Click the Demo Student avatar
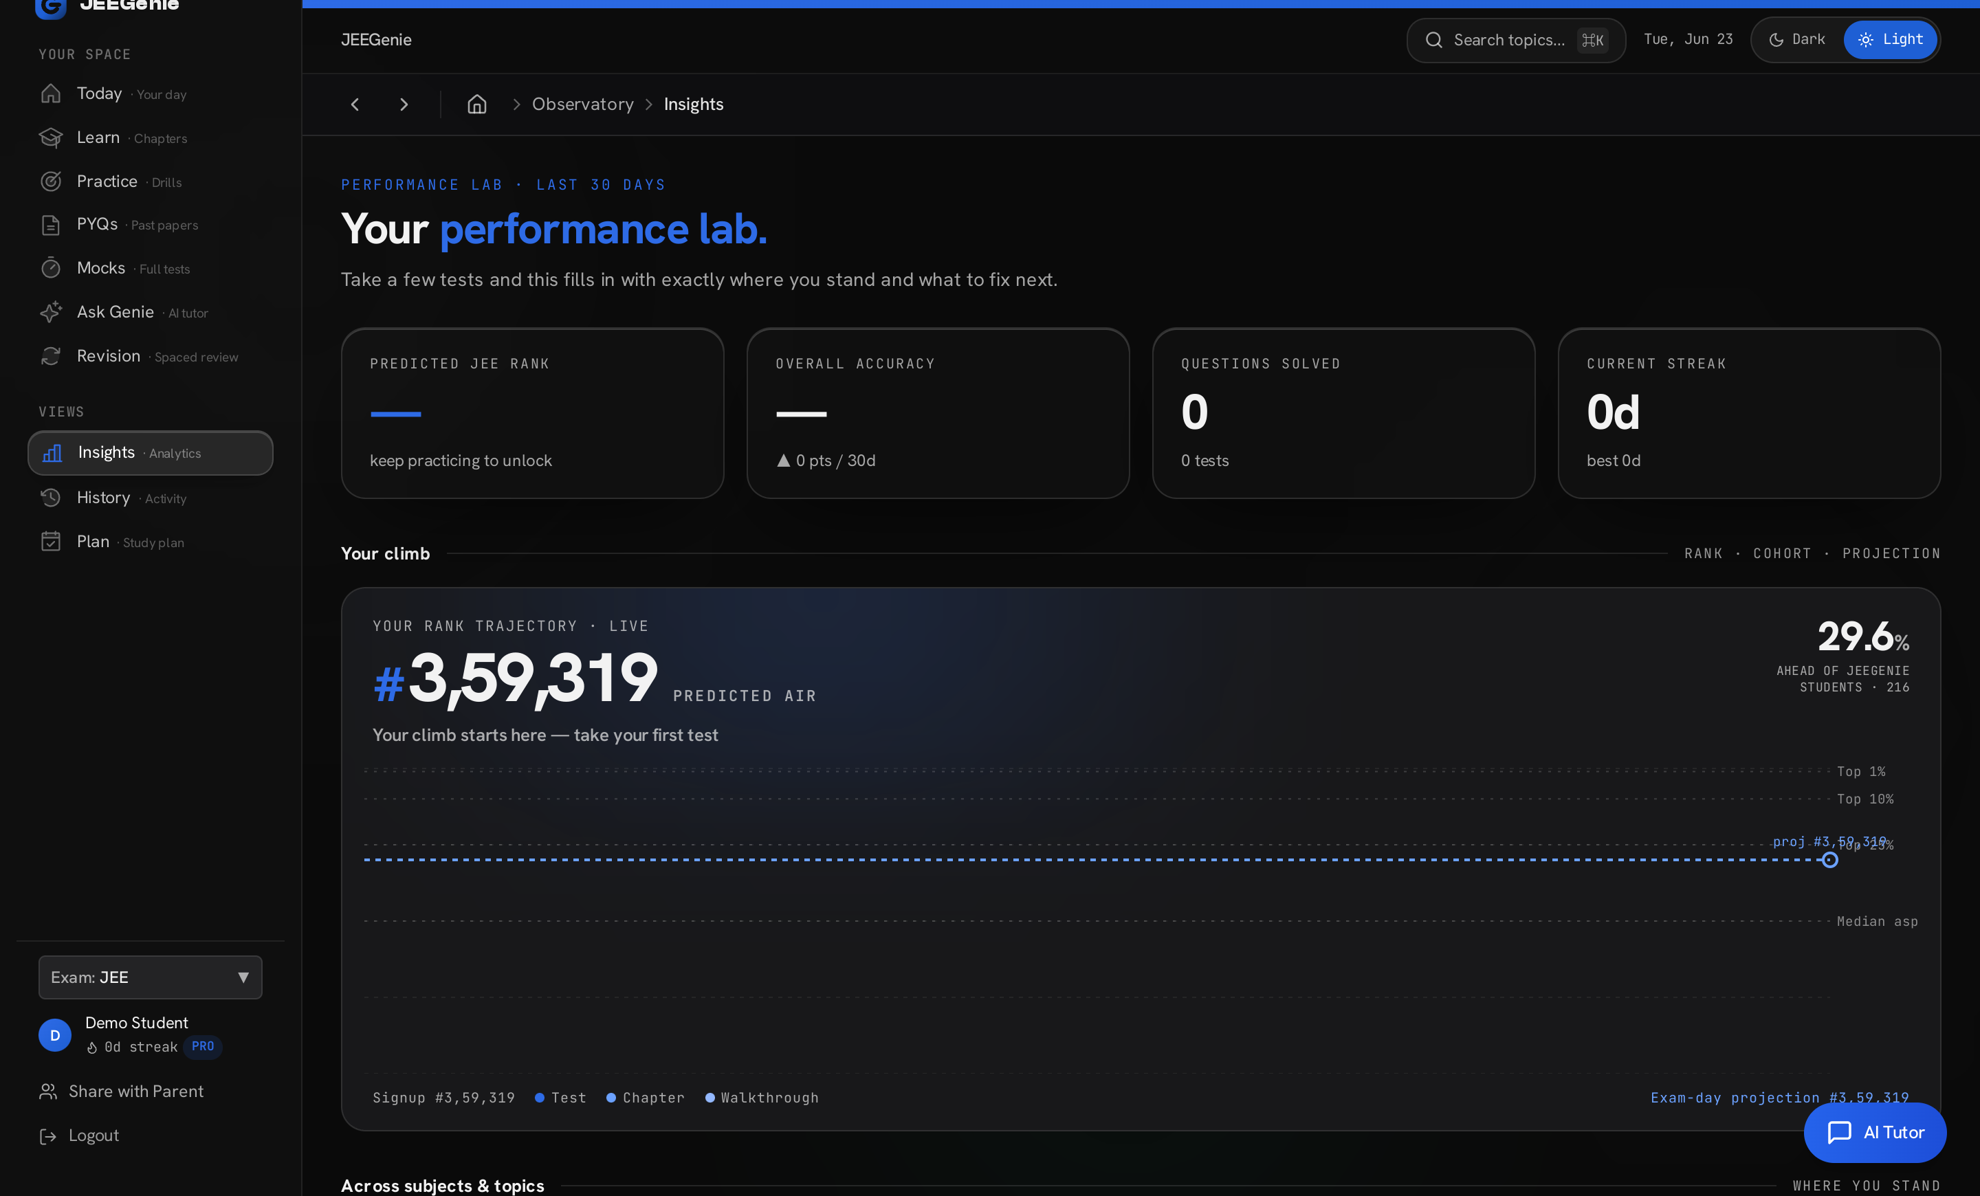Screen dimensions: 1980x1196 tap(56, 1035)
